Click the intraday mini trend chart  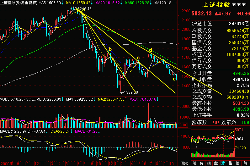tap(213, 143)
